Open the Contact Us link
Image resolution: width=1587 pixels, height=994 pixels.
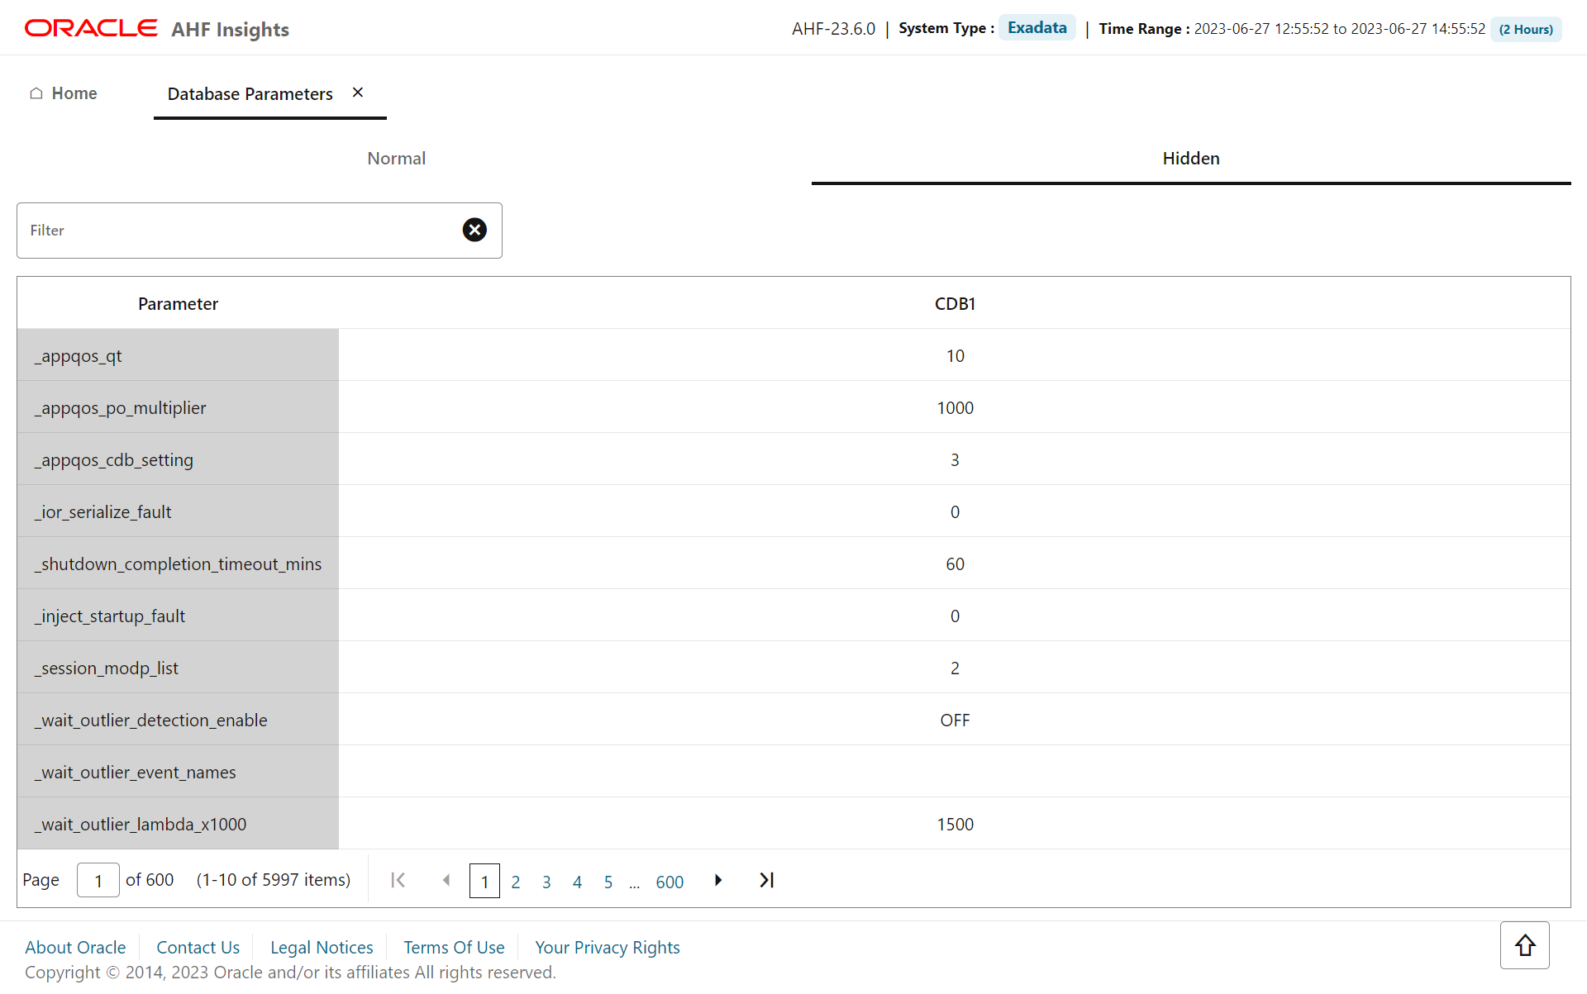[198, 947]
